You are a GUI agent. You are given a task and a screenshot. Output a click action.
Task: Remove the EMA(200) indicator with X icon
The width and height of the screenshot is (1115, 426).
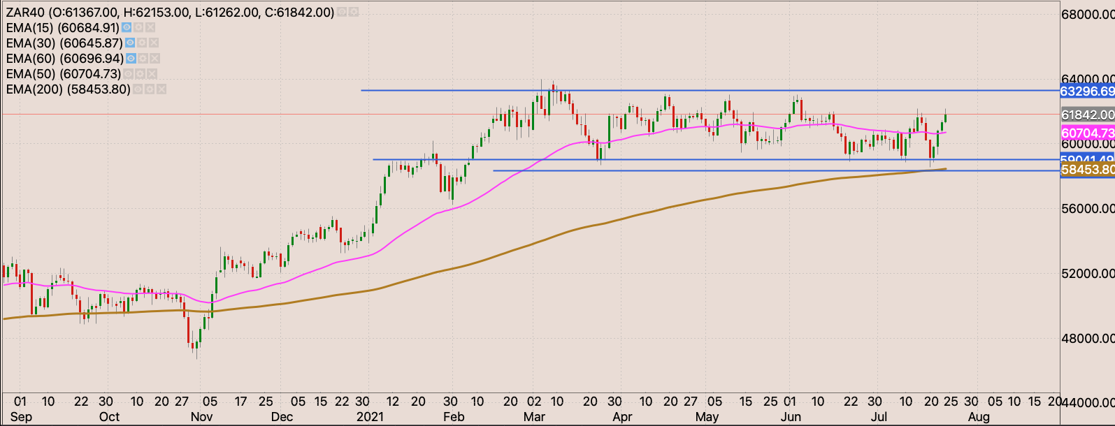point(161,89)
